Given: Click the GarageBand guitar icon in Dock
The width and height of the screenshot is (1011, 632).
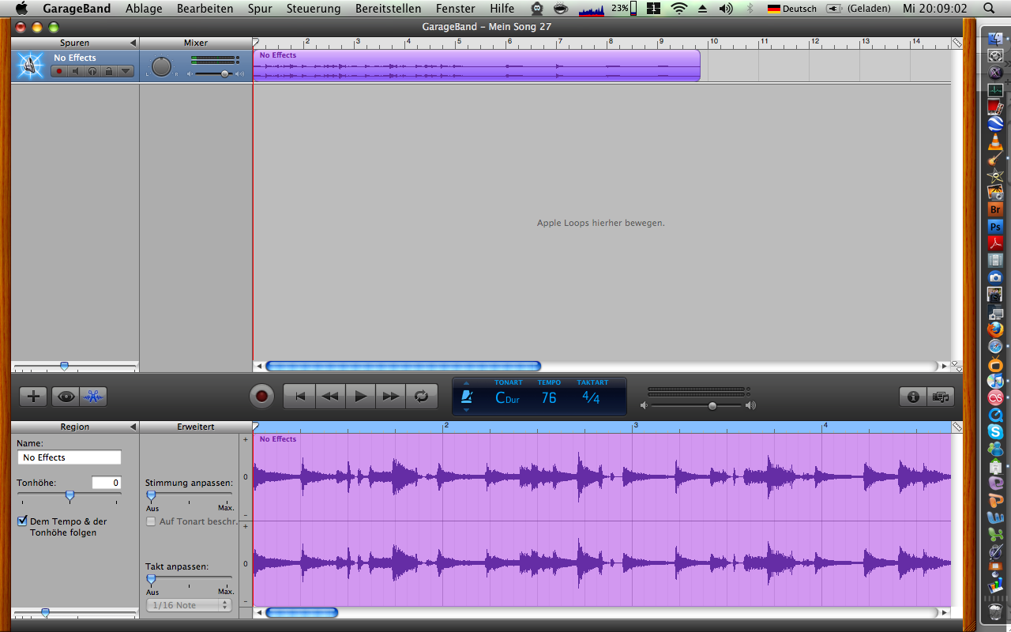Looking at the screenshot, I should tap(995, 159).
